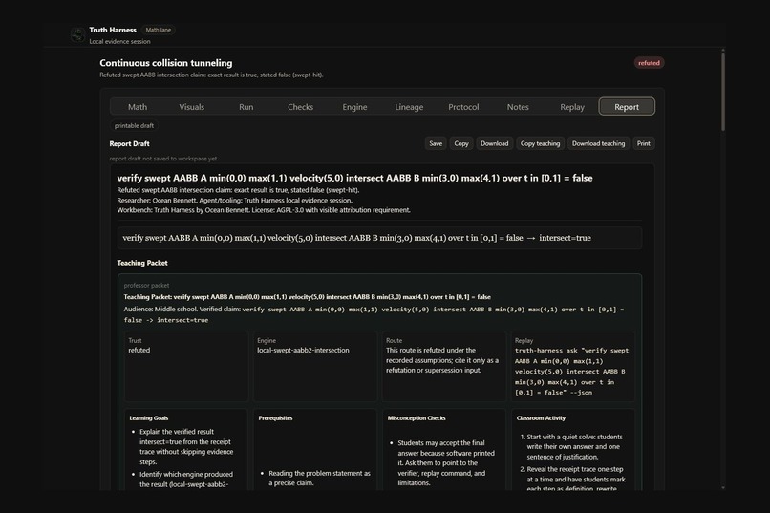The width and height of the screenshot is (770, 513).
Task: Save the report draft
Action: coord(436,143)
